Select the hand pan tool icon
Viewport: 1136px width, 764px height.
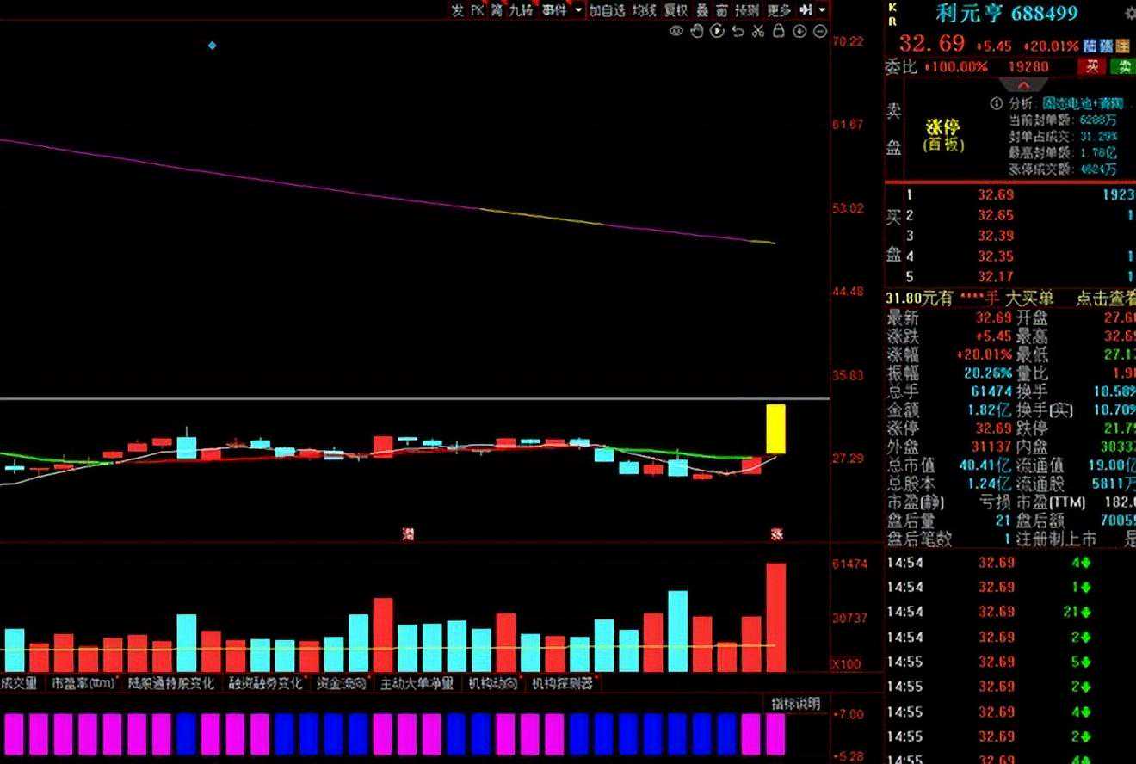696,32
